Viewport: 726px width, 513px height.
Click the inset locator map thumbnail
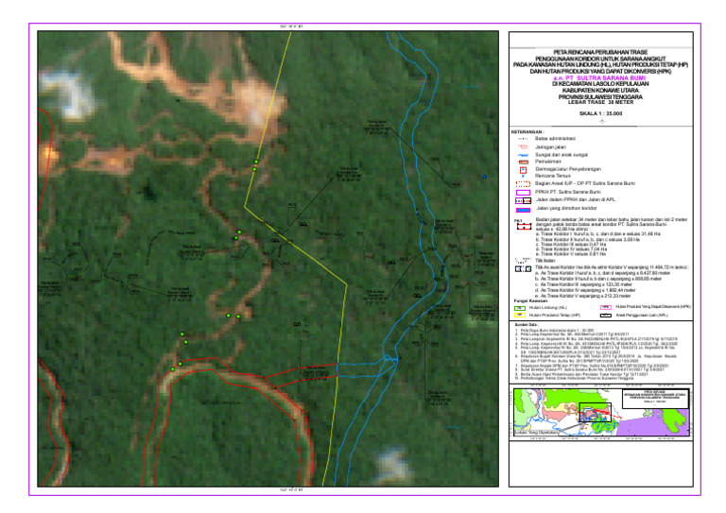pyautogui.click(x=601, y=412)
